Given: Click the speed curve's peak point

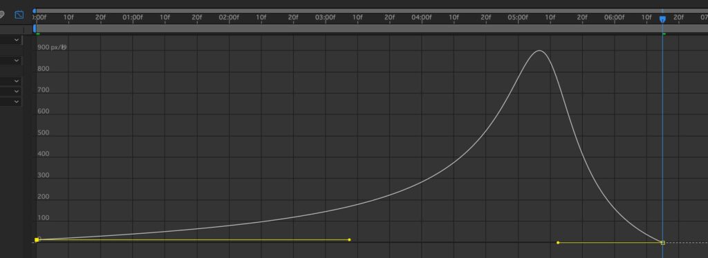Looking at the screenshot, I should pos(539,50).
